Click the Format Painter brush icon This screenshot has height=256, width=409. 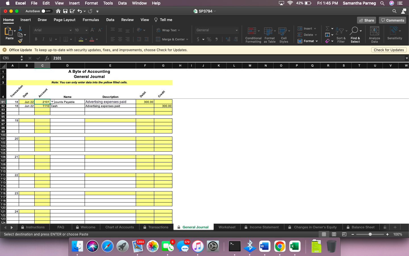[20, 41]
